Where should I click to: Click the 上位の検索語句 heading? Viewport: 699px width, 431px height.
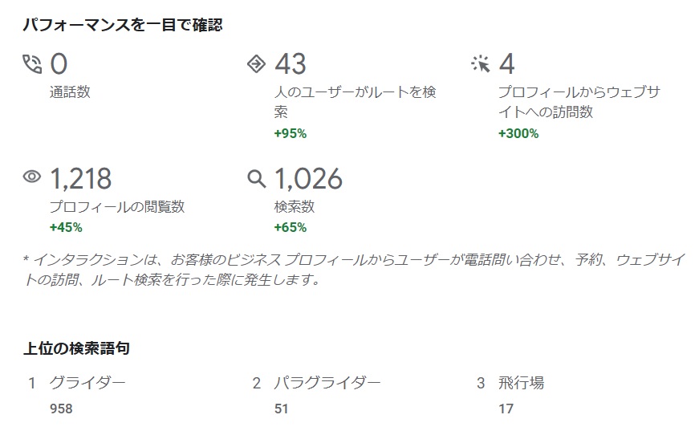(x=76, y=348)
